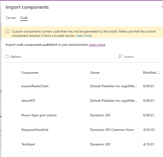Click the 4/23/23 modified date
This screenshot has width=163, height=157.
(149, 130)
